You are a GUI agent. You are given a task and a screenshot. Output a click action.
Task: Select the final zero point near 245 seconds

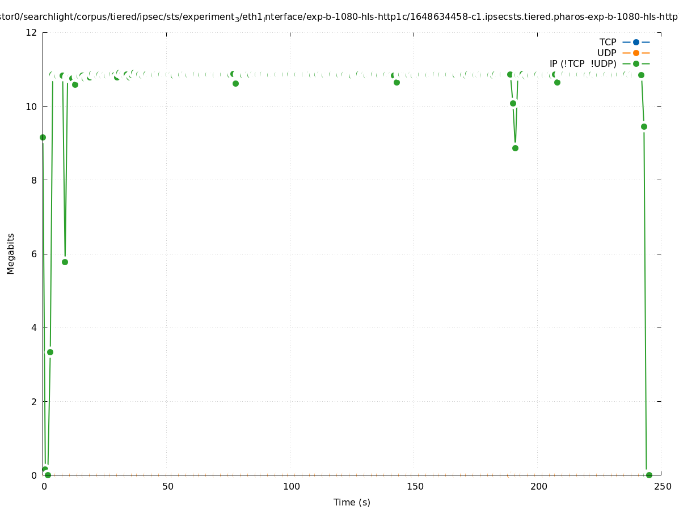click(x=649, y=475)
